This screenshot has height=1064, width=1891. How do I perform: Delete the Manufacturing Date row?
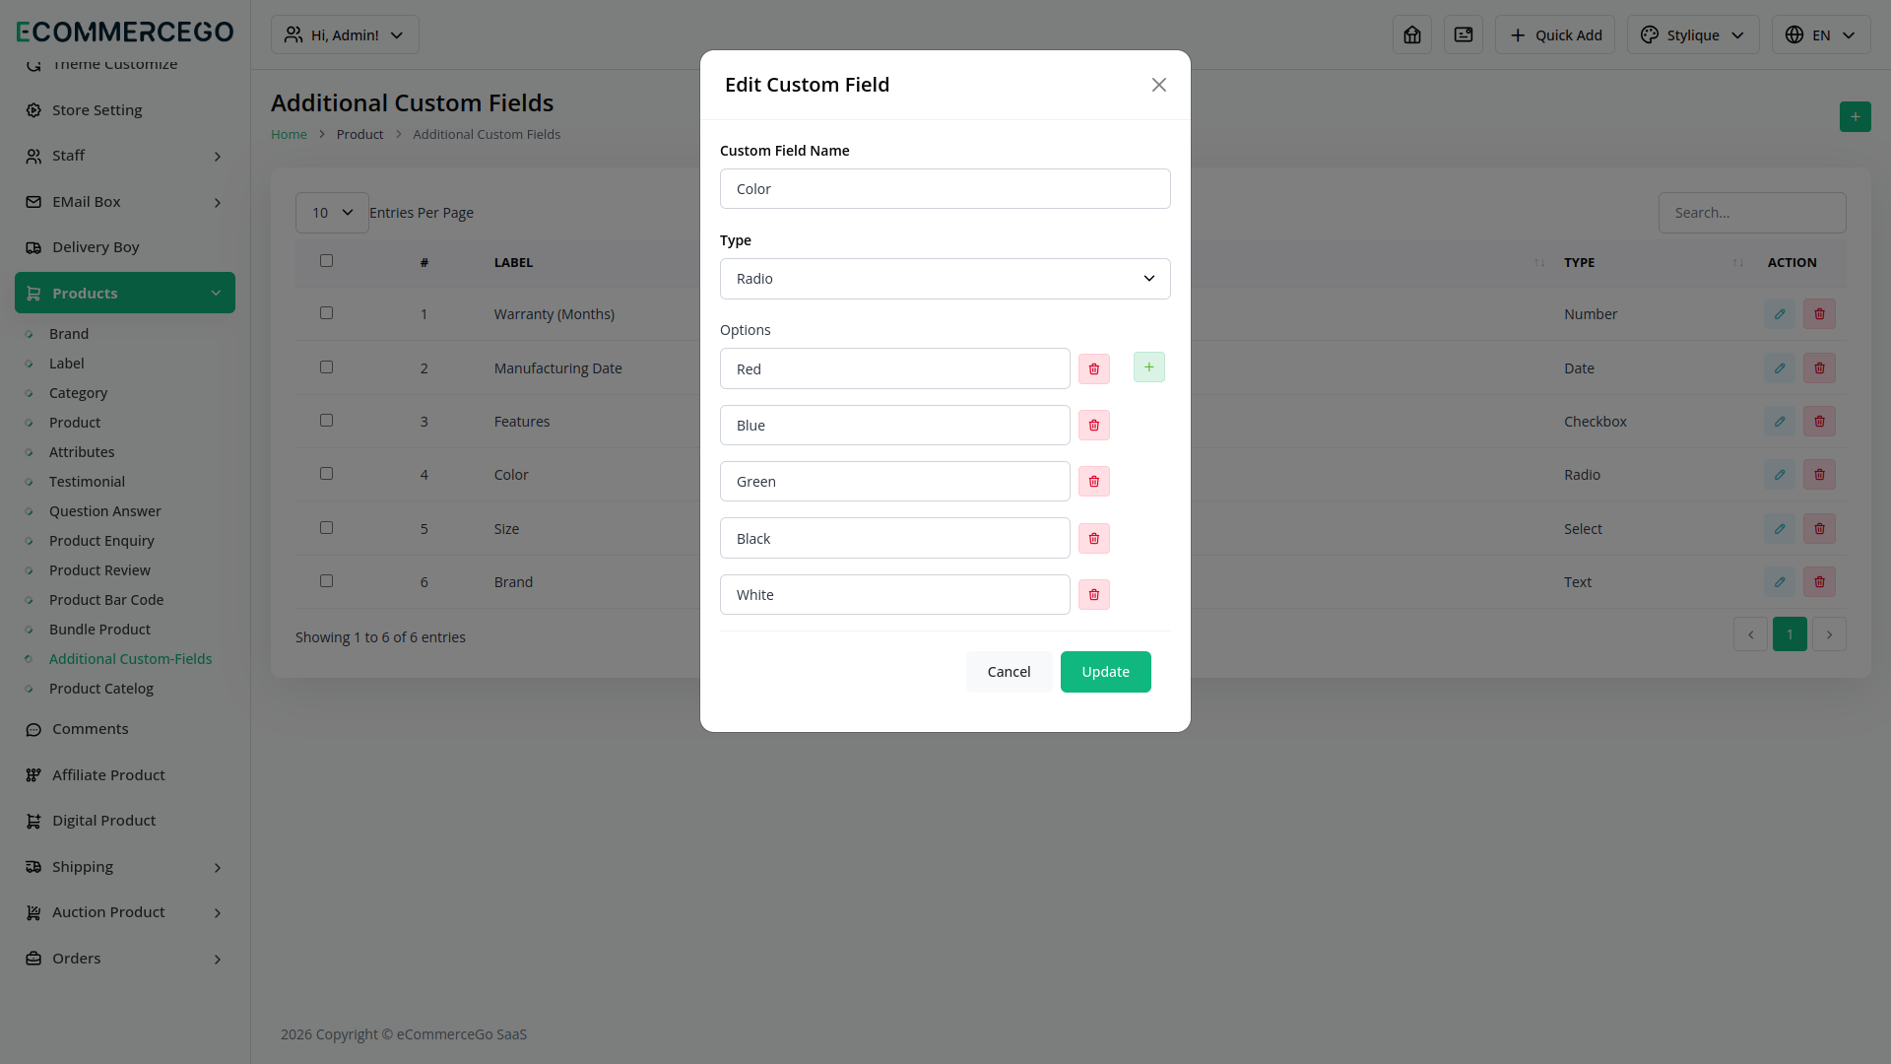[1819, 368]
